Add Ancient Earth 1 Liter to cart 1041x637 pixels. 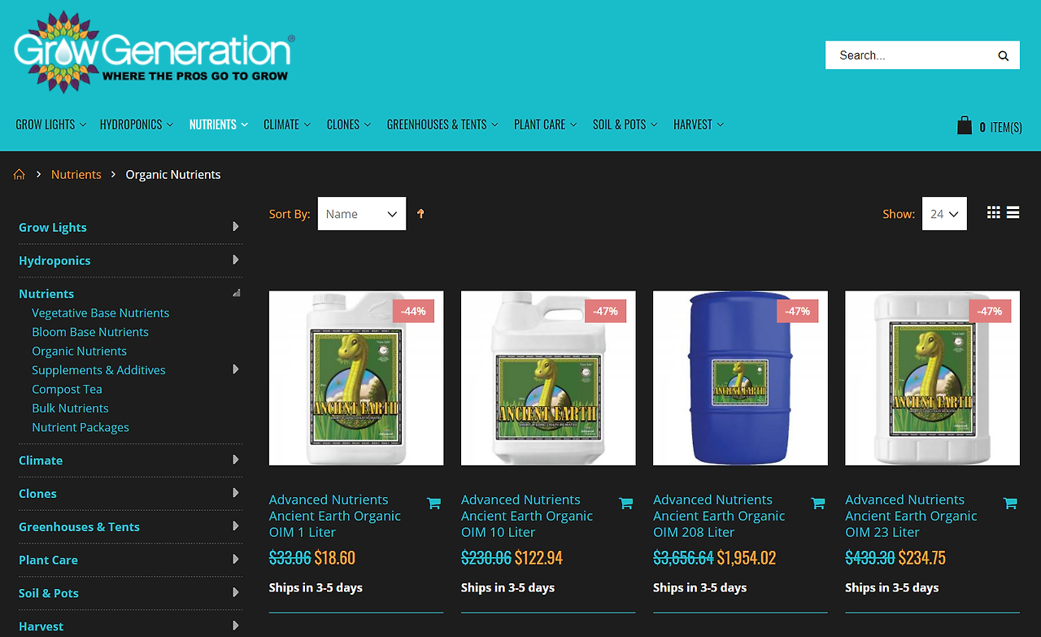(x=433, y=504)
